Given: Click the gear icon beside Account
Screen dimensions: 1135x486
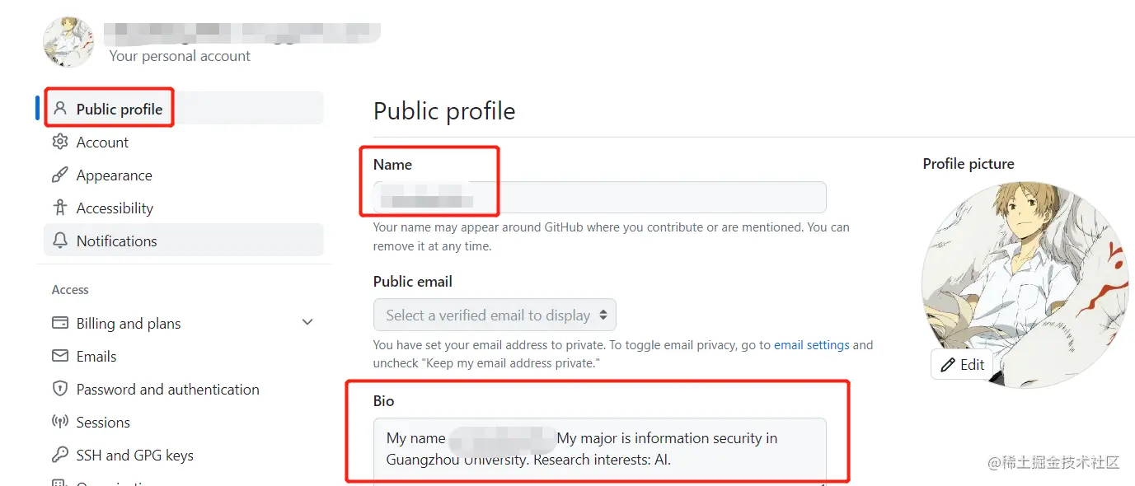Looking at the screenshot, I should click(x=60, y=142).
